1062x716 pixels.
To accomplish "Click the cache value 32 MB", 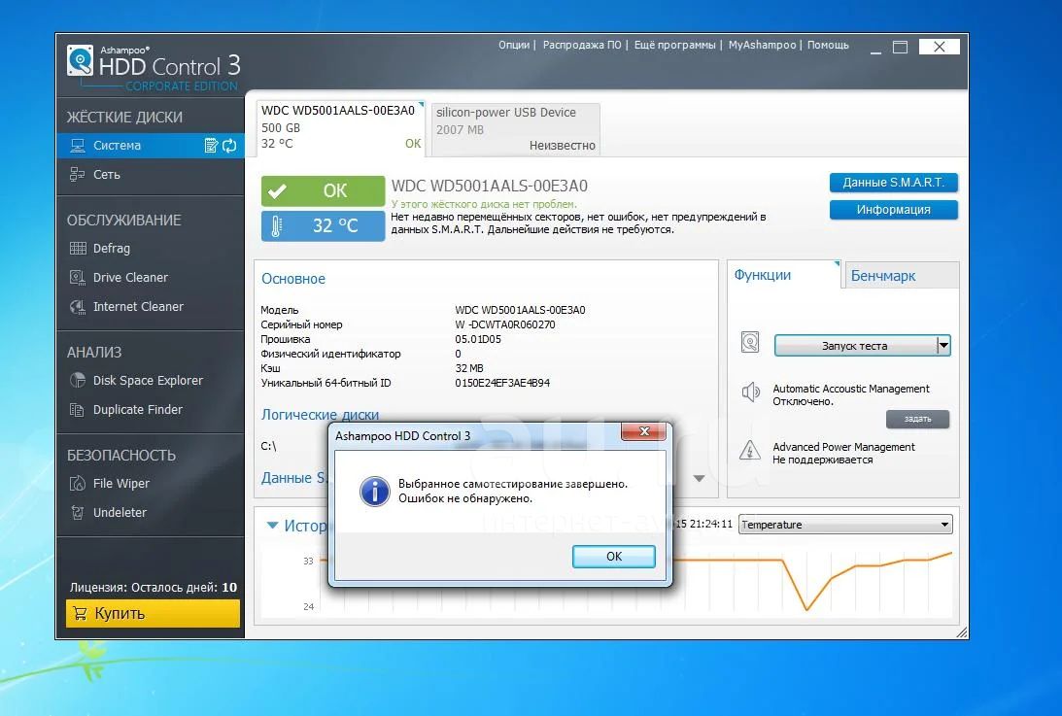I will click(469, 368).
